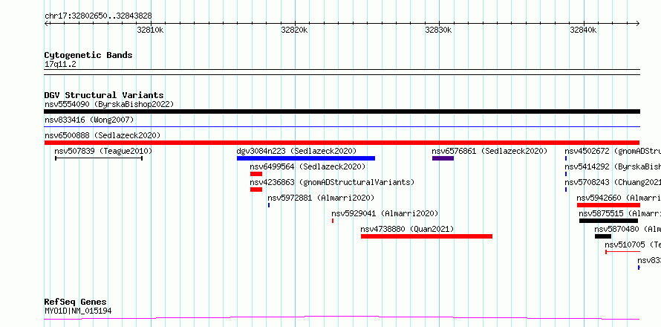661x327 pixels.
Task: Click the ruler's left end arrow
Action: coord(46,23)
